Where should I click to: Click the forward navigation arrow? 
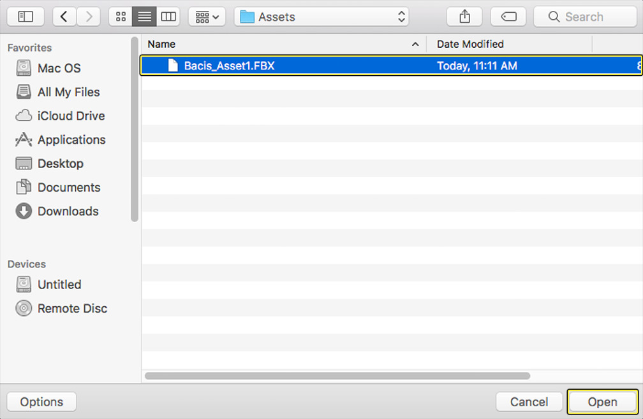[x=88, y=16]
